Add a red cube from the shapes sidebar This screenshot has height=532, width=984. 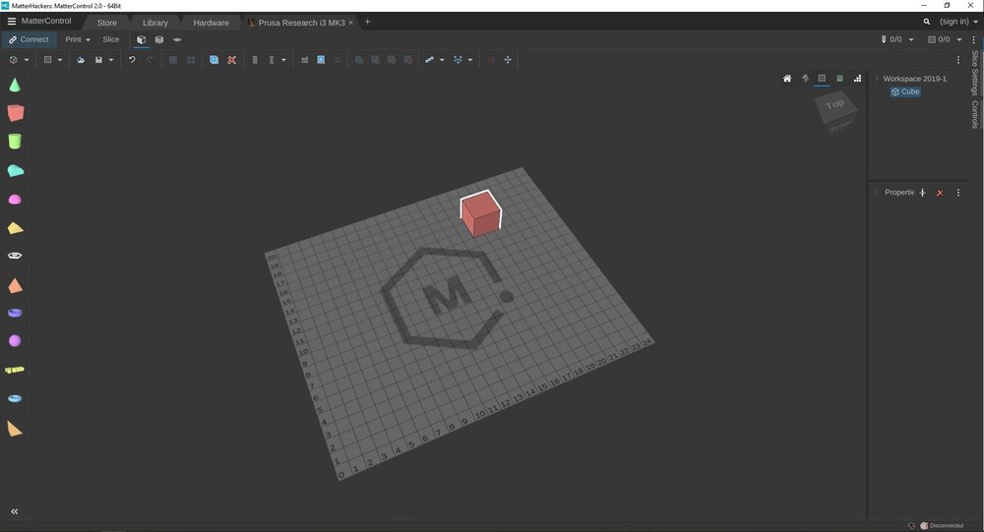(15, 113)
